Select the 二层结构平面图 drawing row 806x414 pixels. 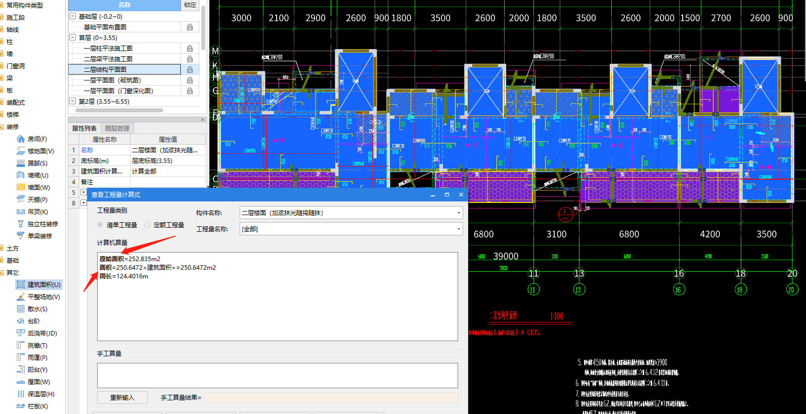pos(124,70)
